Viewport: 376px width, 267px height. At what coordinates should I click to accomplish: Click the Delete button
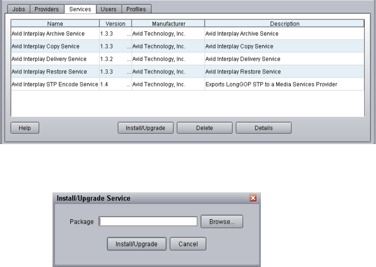pyautogui.click(x=205, y=128)
